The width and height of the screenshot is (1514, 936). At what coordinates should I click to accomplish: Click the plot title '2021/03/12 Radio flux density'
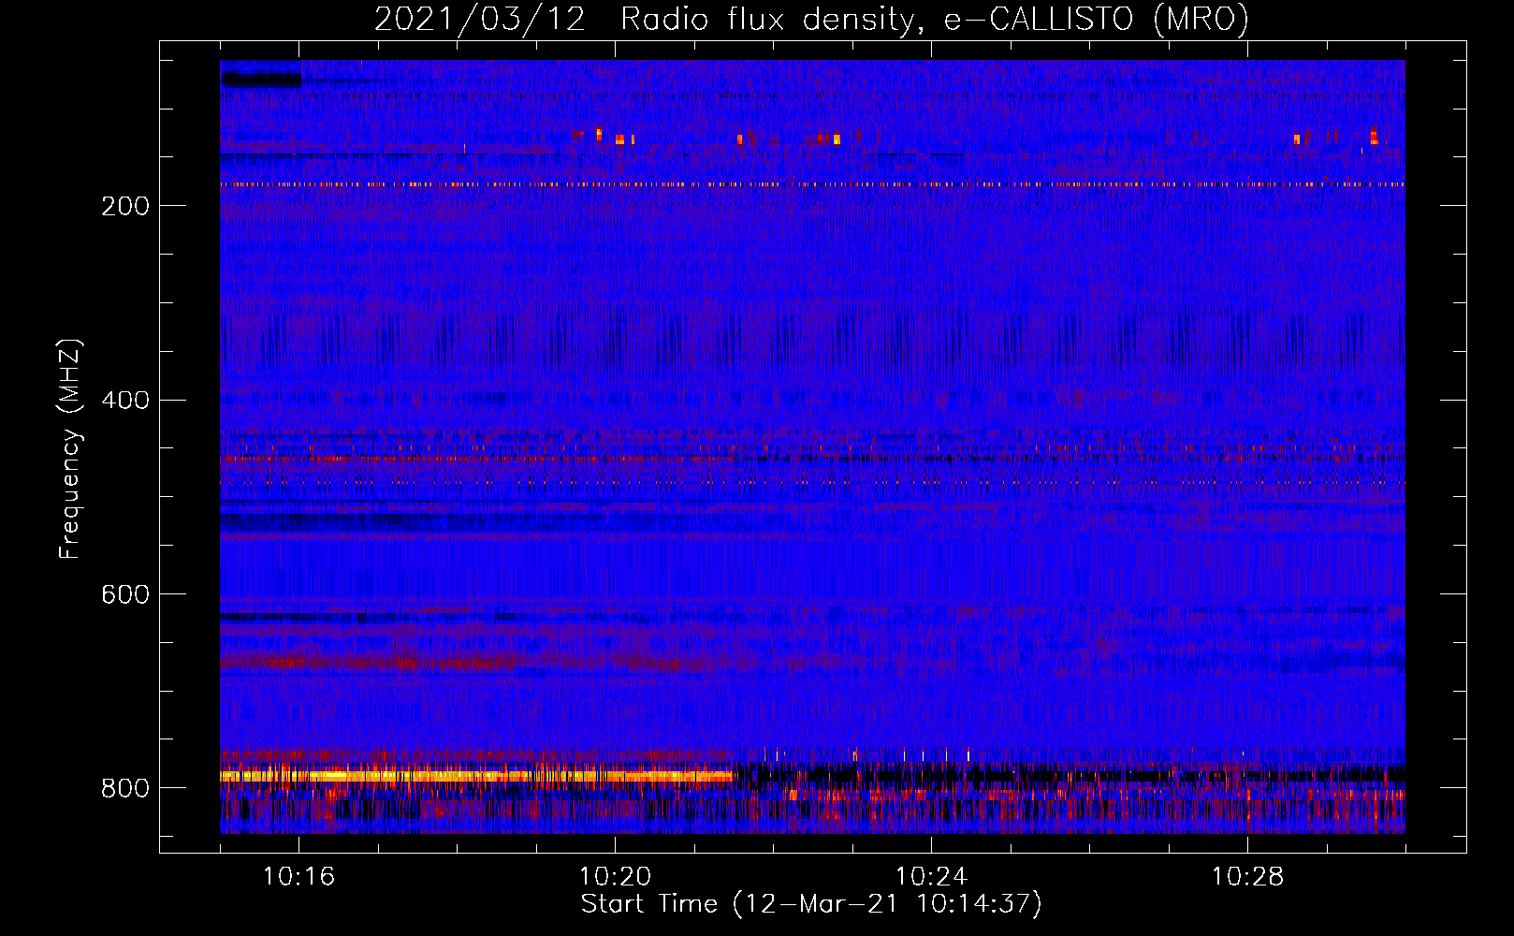[811, 20]
